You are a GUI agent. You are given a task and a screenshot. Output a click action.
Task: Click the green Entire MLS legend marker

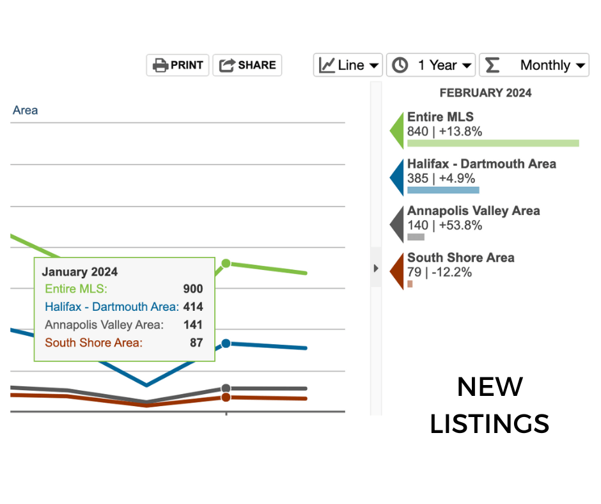click(x=397, y=130)
